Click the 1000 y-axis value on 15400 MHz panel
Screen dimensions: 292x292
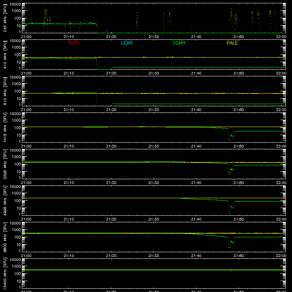pos(16,266)
